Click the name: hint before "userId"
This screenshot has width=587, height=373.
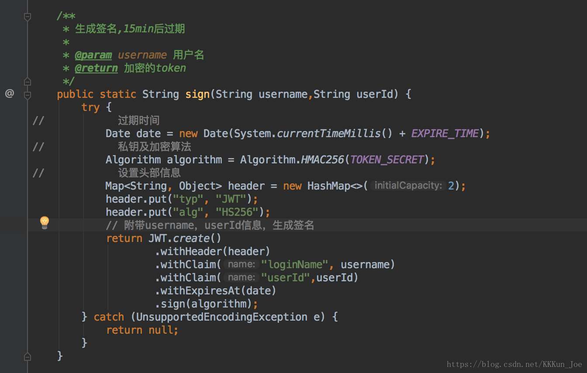tap(241, 277)
